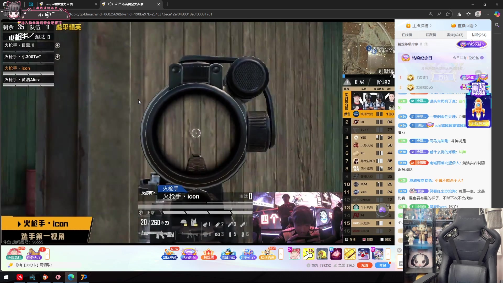Open the 钻石粉丝 diamond fans icon
The image size is (503, 283).
(189, 254)
